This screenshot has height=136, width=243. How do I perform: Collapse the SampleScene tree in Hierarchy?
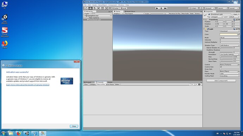tap(84, 16)
